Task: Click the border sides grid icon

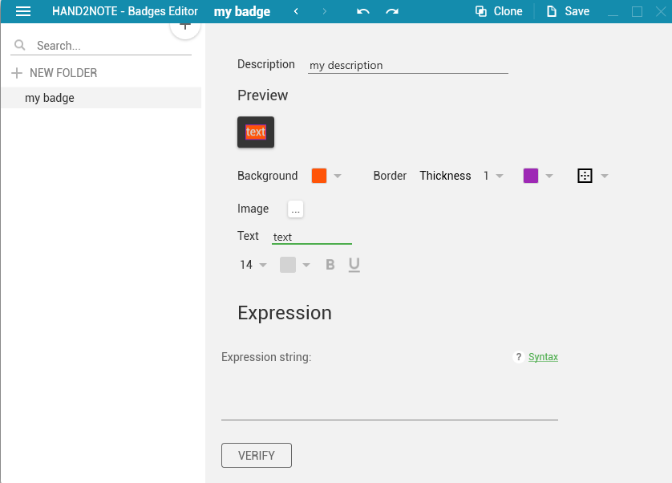Action: (x=585, y=176)
